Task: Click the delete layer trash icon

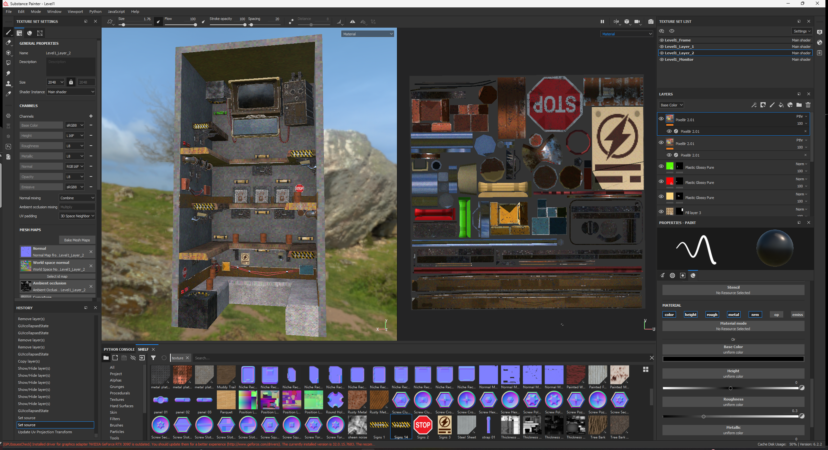Action: [x=808, y=105]
